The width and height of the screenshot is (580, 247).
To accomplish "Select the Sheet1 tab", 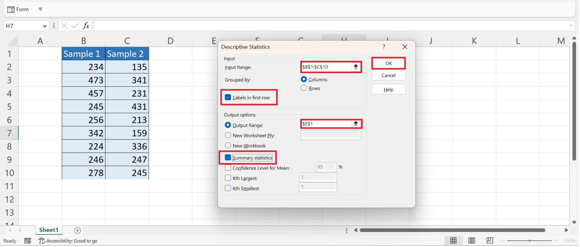I will 49,230.
